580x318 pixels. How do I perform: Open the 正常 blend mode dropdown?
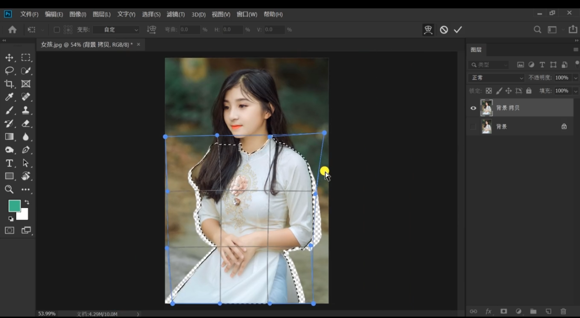click(496, 78)
